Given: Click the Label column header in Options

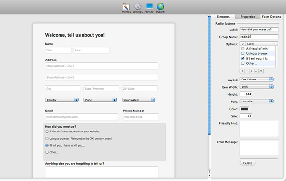Looking at the screenshot, I should click(x=260, y=44).
